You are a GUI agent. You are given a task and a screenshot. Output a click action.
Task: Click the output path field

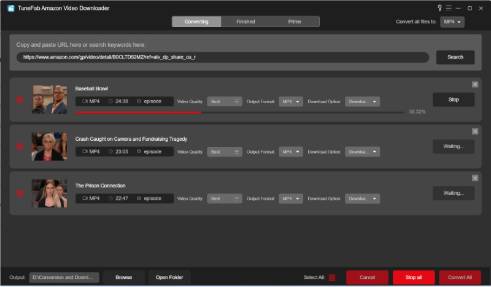click(64, 277)
